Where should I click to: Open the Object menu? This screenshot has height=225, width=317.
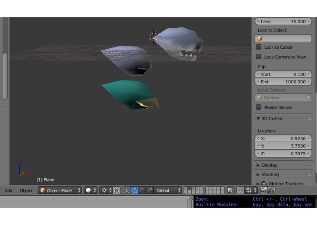coord(26,190)
